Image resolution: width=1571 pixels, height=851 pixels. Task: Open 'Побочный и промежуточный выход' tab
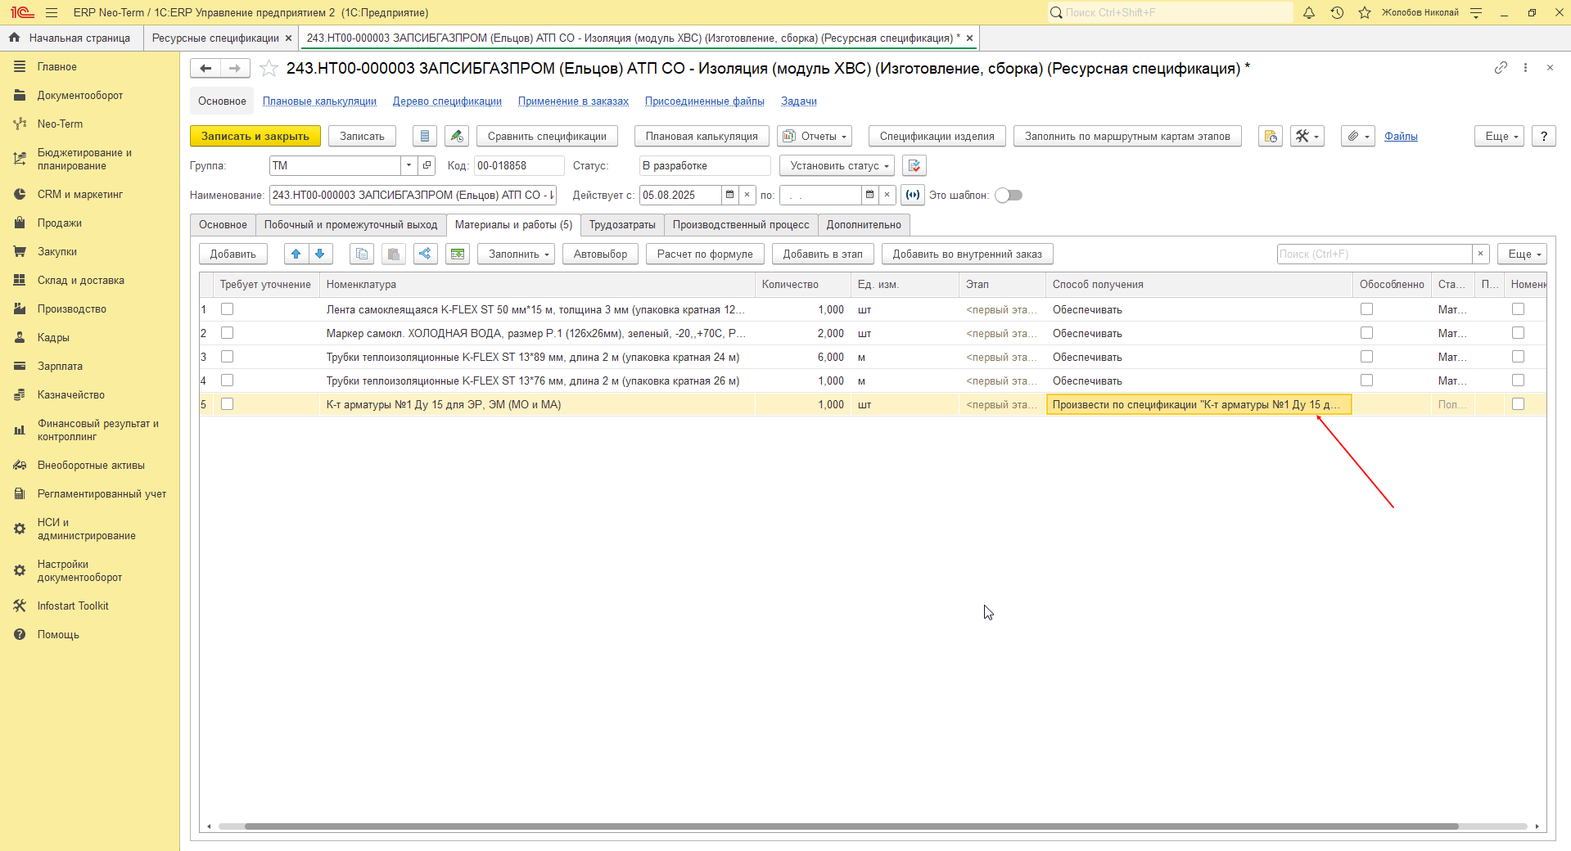[x=350, y=225]
